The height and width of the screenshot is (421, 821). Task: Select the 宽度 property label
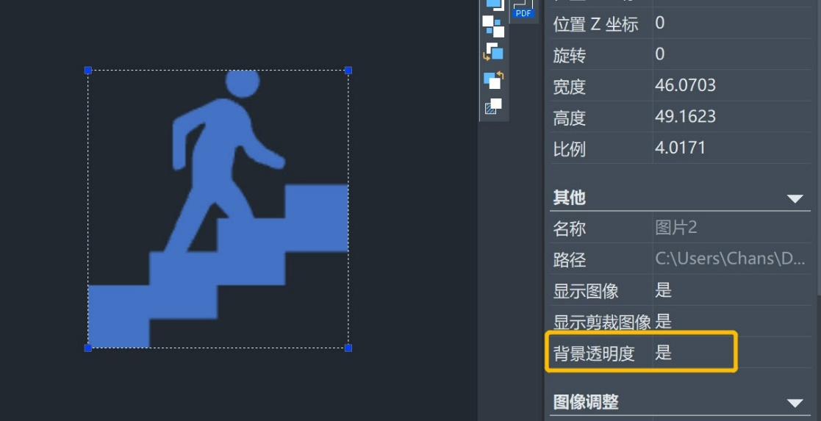click(x=569, y=87)
